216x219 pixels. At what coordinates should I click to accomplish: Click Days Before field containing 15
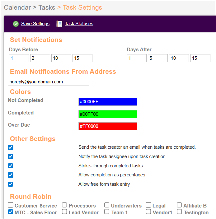pos(82,58)
